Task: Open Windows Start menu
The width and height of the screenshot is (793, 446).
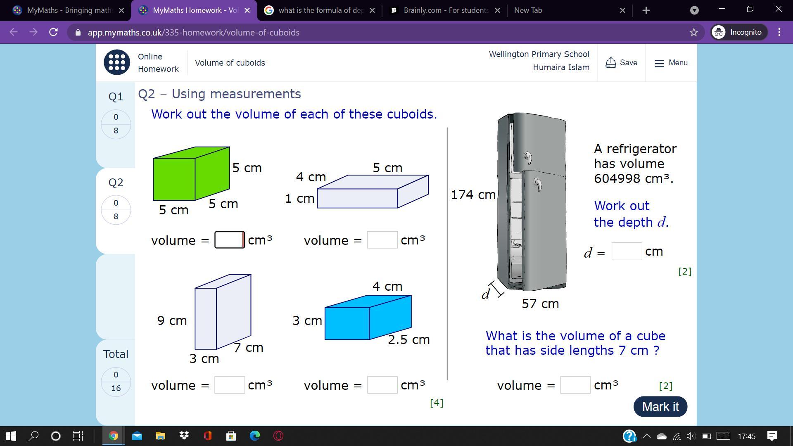Action: pos(11,436)
